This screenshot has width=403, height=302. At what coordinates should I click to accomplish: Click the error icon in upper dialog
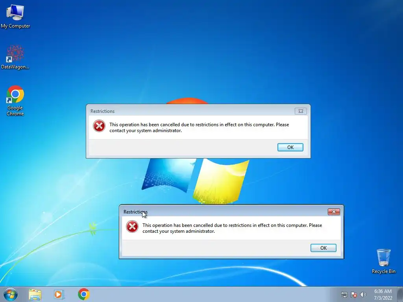coord(99,126)
